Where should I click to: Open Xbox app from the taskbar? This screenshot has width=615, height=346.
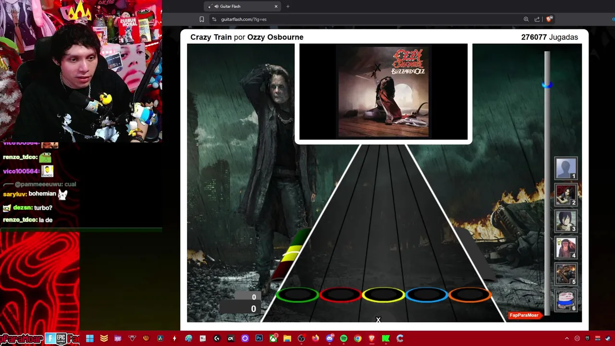273,338
